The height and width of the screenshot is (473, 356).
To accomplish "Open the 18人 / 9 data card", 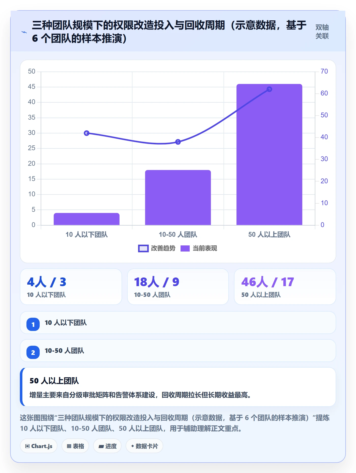I will (x=178, y=287).
